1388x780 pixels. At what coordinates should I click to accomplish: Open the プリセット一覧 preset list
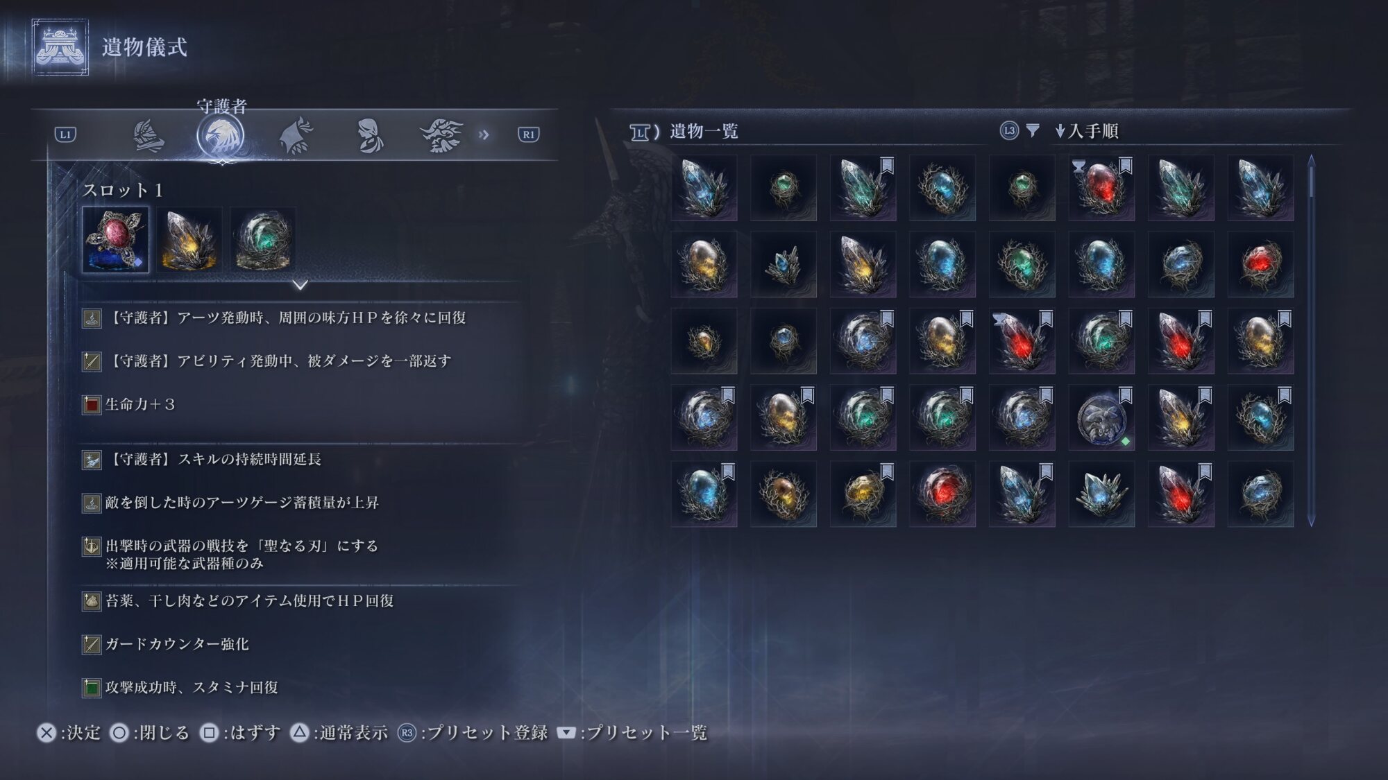[632, 733]
